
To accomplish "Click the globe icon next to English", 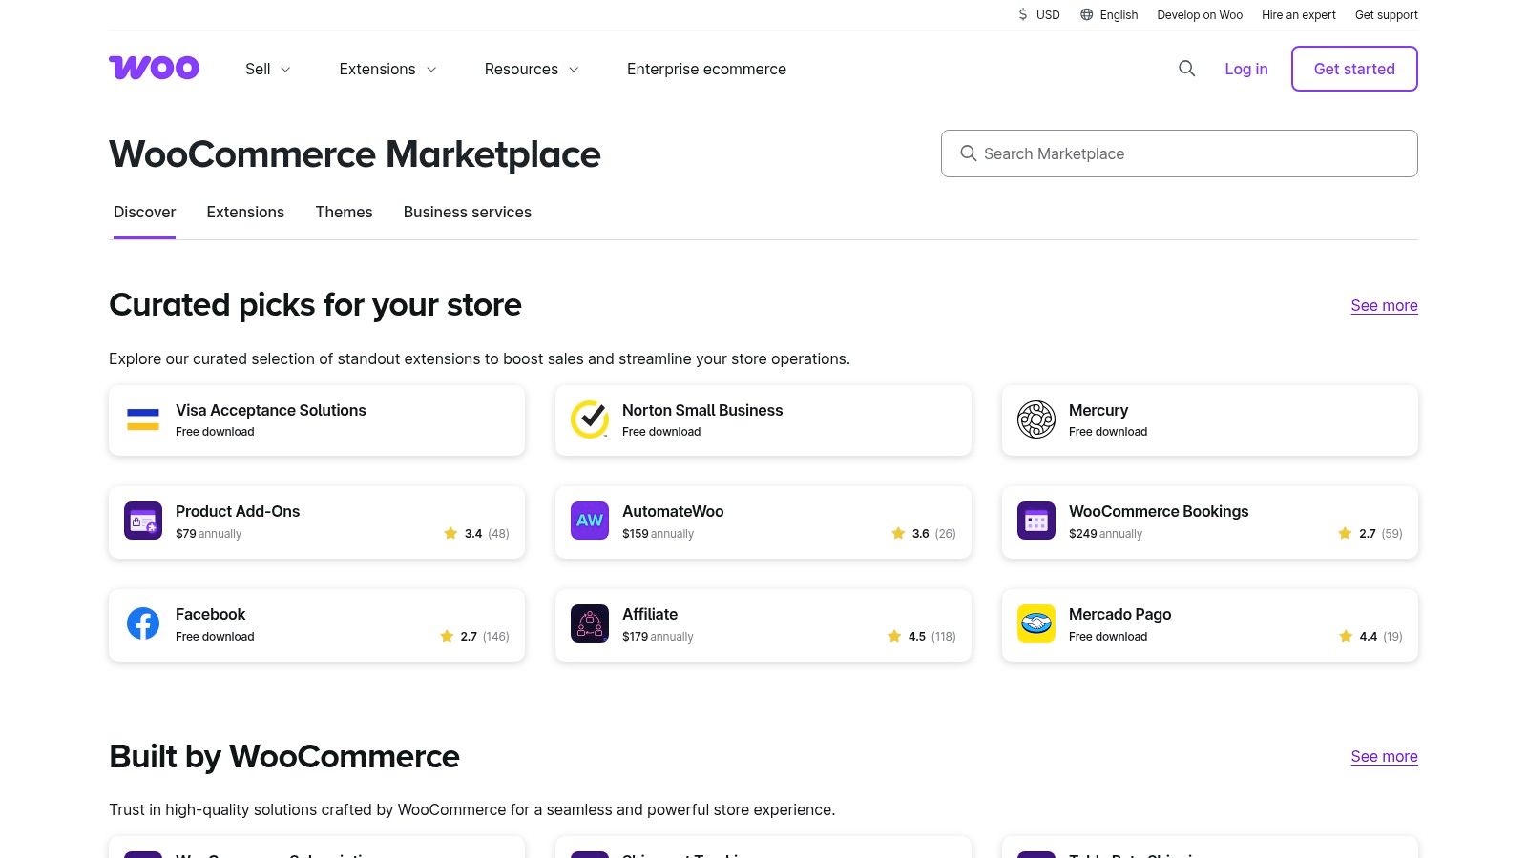I will (x=1084, y=14).
